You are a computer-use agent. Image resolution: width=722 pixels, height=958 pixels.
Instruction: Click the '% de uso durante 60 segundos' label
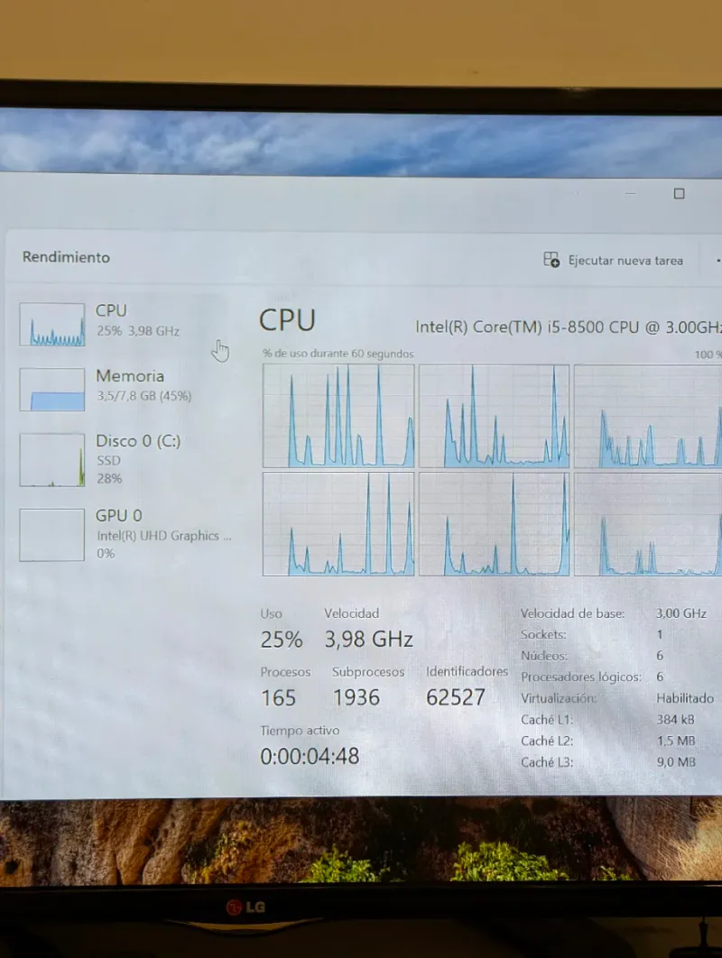338,354
